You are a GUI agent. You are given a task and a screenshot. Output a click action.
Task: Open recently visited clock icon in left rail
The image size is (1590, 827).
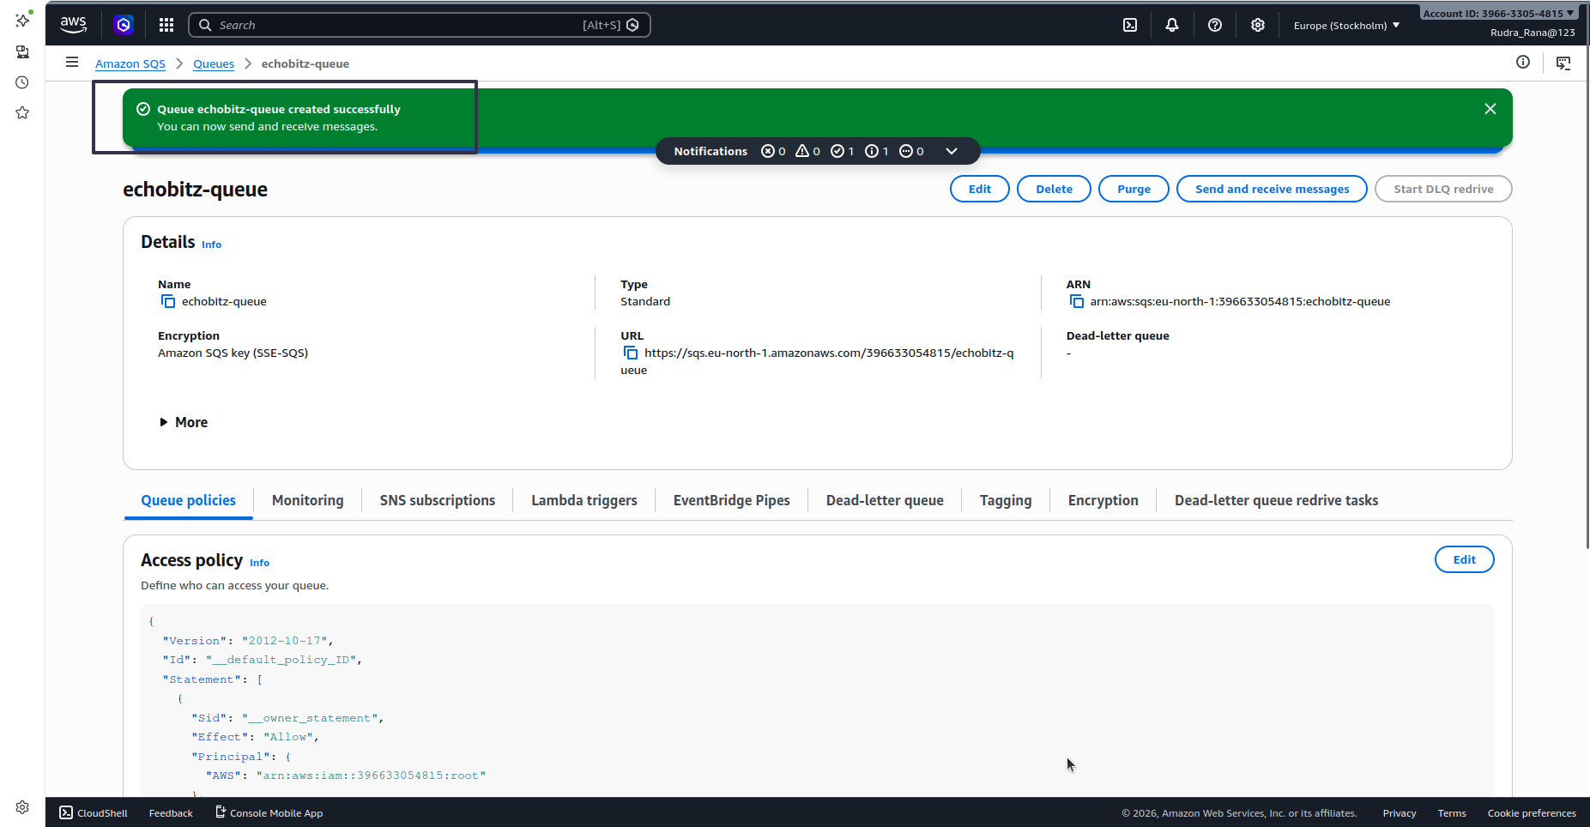[22, 82]
